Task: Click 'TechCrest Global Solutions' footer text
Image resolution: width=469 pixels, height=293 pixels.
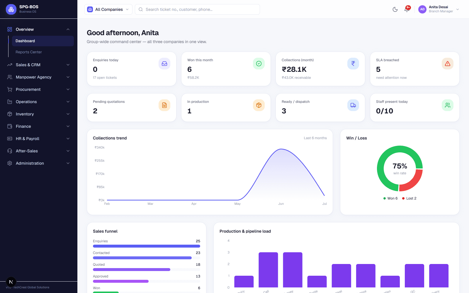Action: (31, 287)
